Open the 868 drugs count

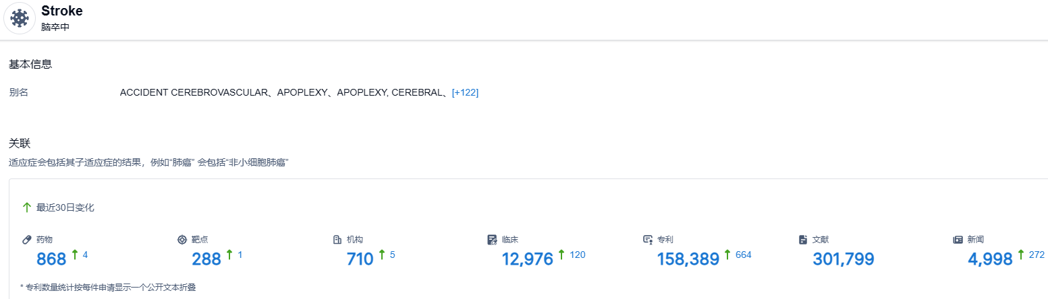tap(51, 259)
